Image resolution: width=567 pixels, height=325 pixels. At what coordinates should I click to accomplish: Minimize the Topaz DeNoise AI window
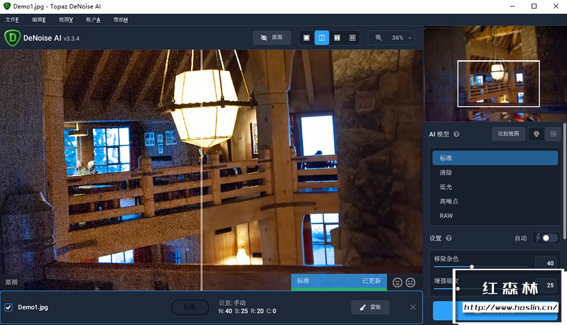point(513,6)
